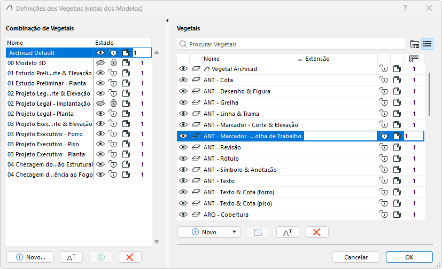This screenshot has height=269, width=442.
Task: Delete the selected layer combination
Action: pos(130,257)
